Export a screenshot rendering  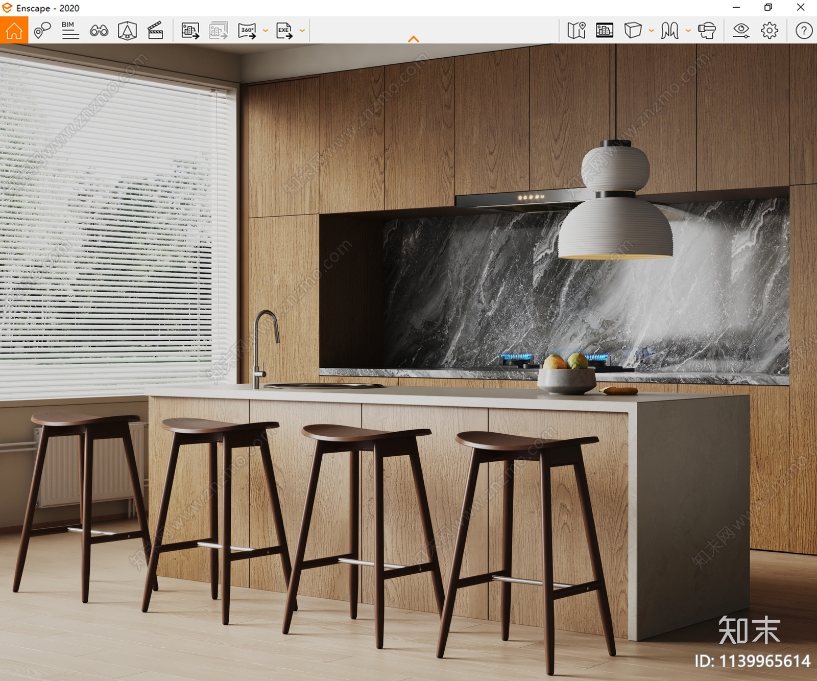coord(190,31)
